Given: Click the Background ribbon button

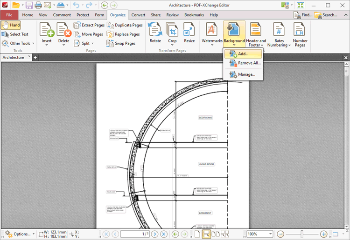Looking at the screenshot, I should pos(234,34).
